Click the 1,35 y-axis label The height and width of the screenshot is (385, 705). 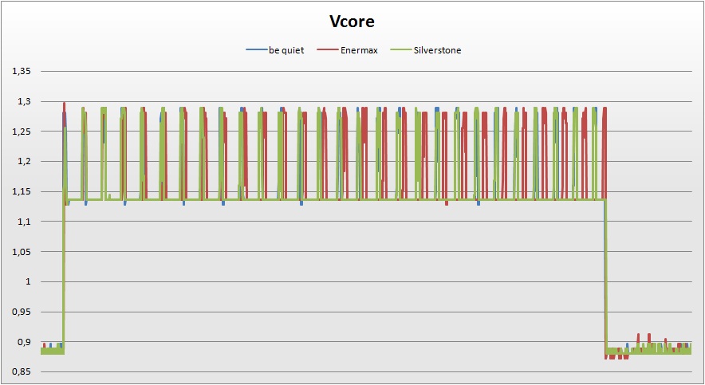[x=22, y=72]
